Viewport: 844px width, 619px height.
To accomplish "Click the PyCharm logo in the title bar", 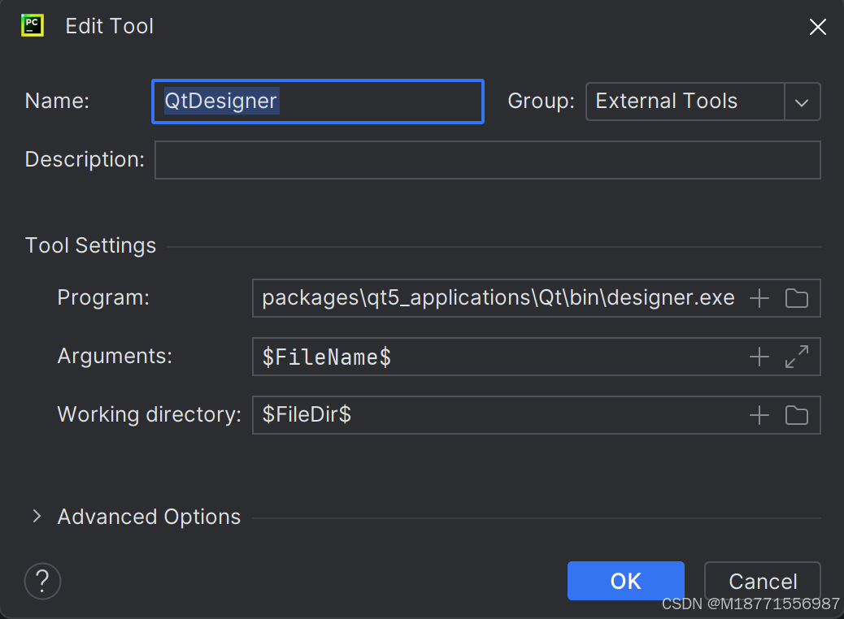I will [32, 25].
